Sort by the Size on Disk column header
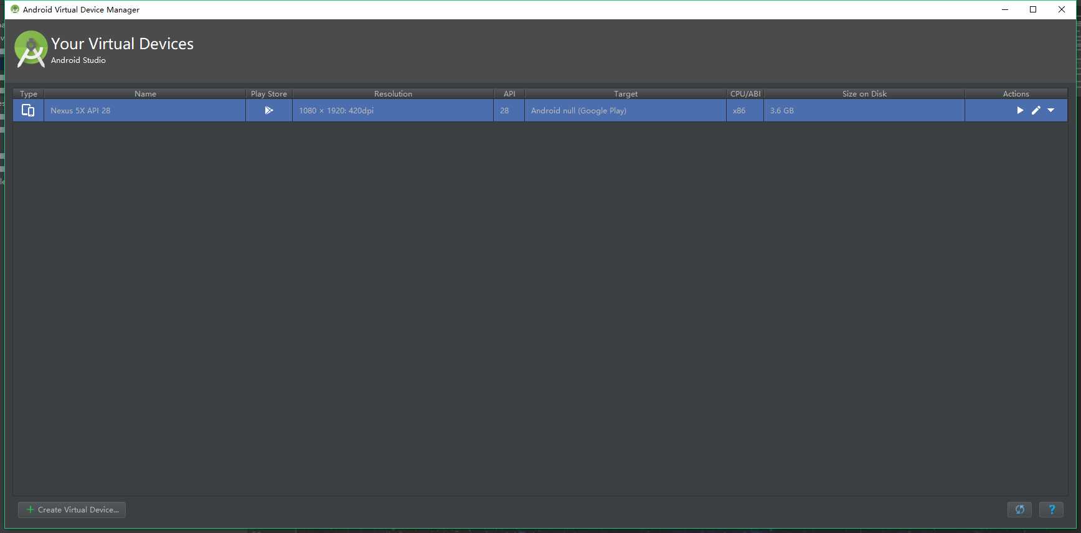The height and width of the screenshot is (533, 1081). pyautogui.click(x=864, y=93)
